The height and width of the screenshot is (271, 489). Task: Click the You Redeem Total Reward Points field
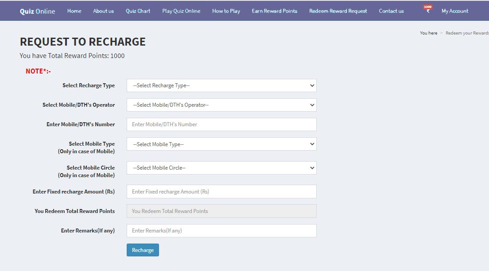221,211
